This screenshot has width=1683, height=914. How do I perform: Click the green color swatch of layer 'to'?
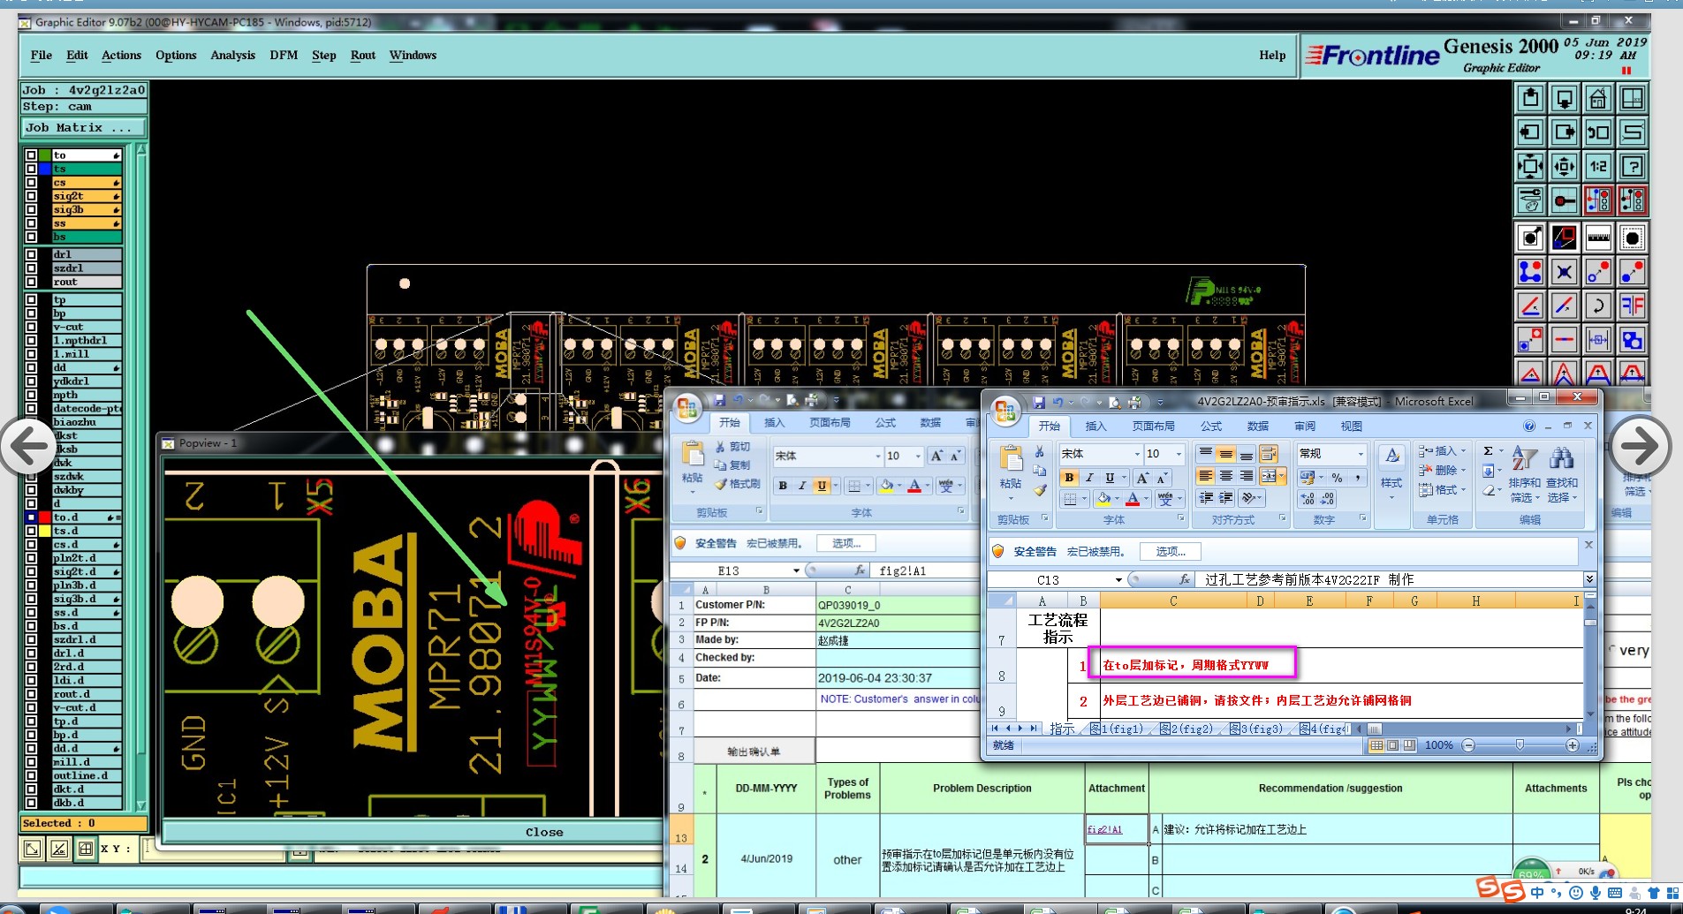tap(45, 155)
